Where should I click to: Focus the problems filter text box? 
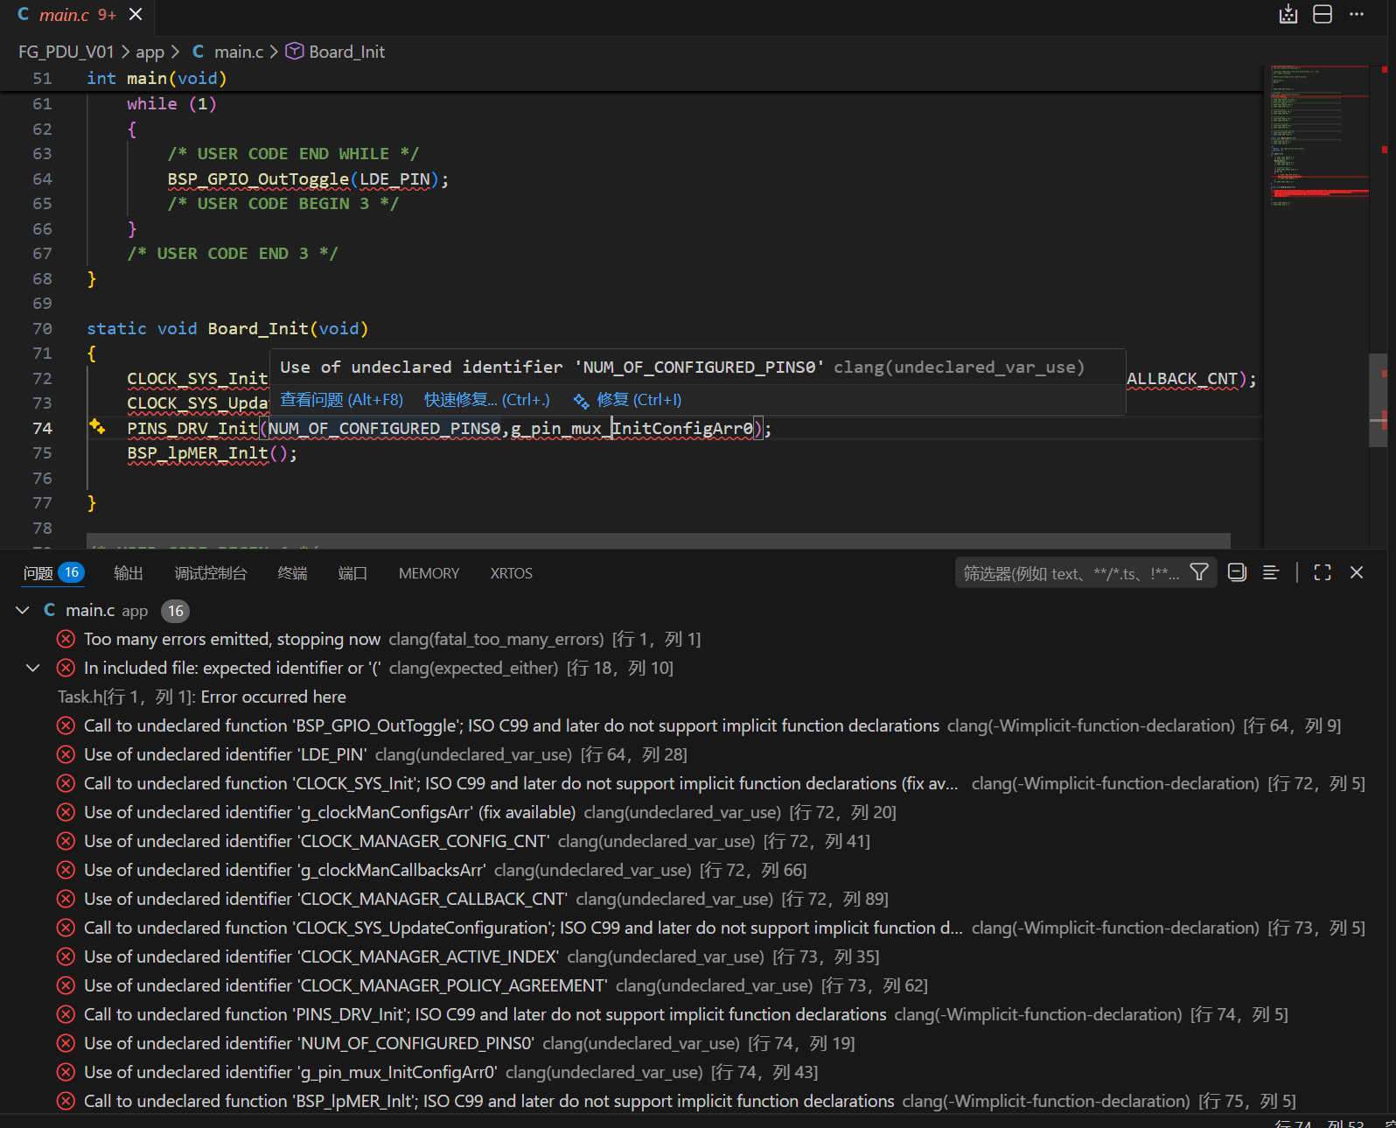tap(1071, 573)
